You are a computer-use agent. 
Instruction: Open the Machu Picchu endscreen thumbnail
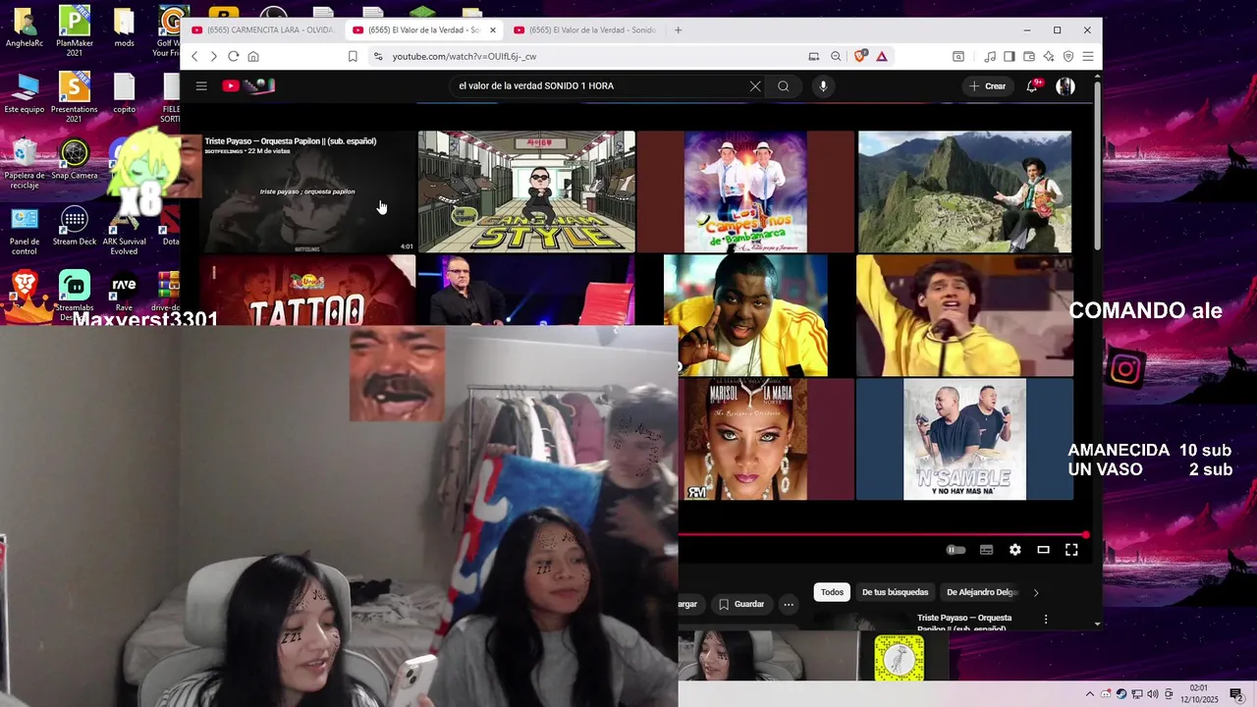pos(965,192)
